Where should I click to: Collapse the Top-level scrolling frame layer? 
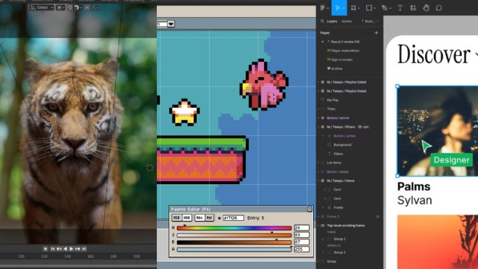pos(319,225)
